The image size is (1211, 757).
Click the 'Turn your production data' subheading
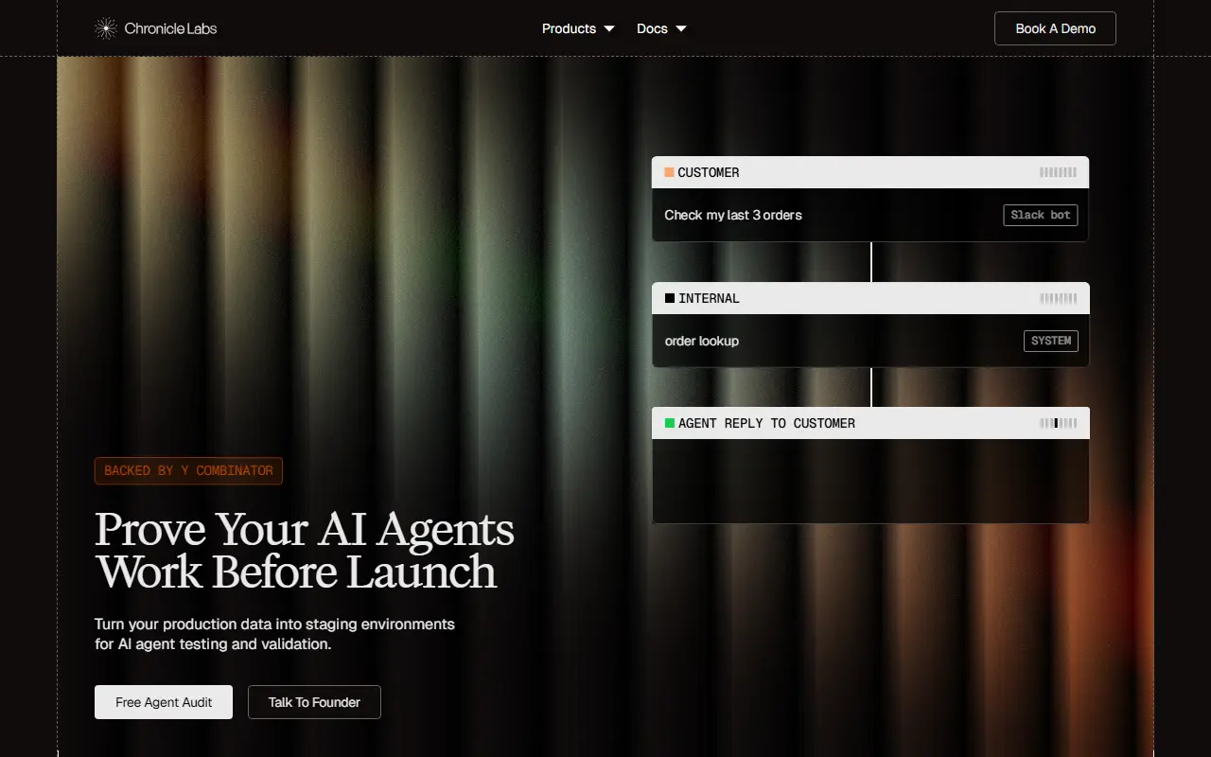[x=274, y=634]
